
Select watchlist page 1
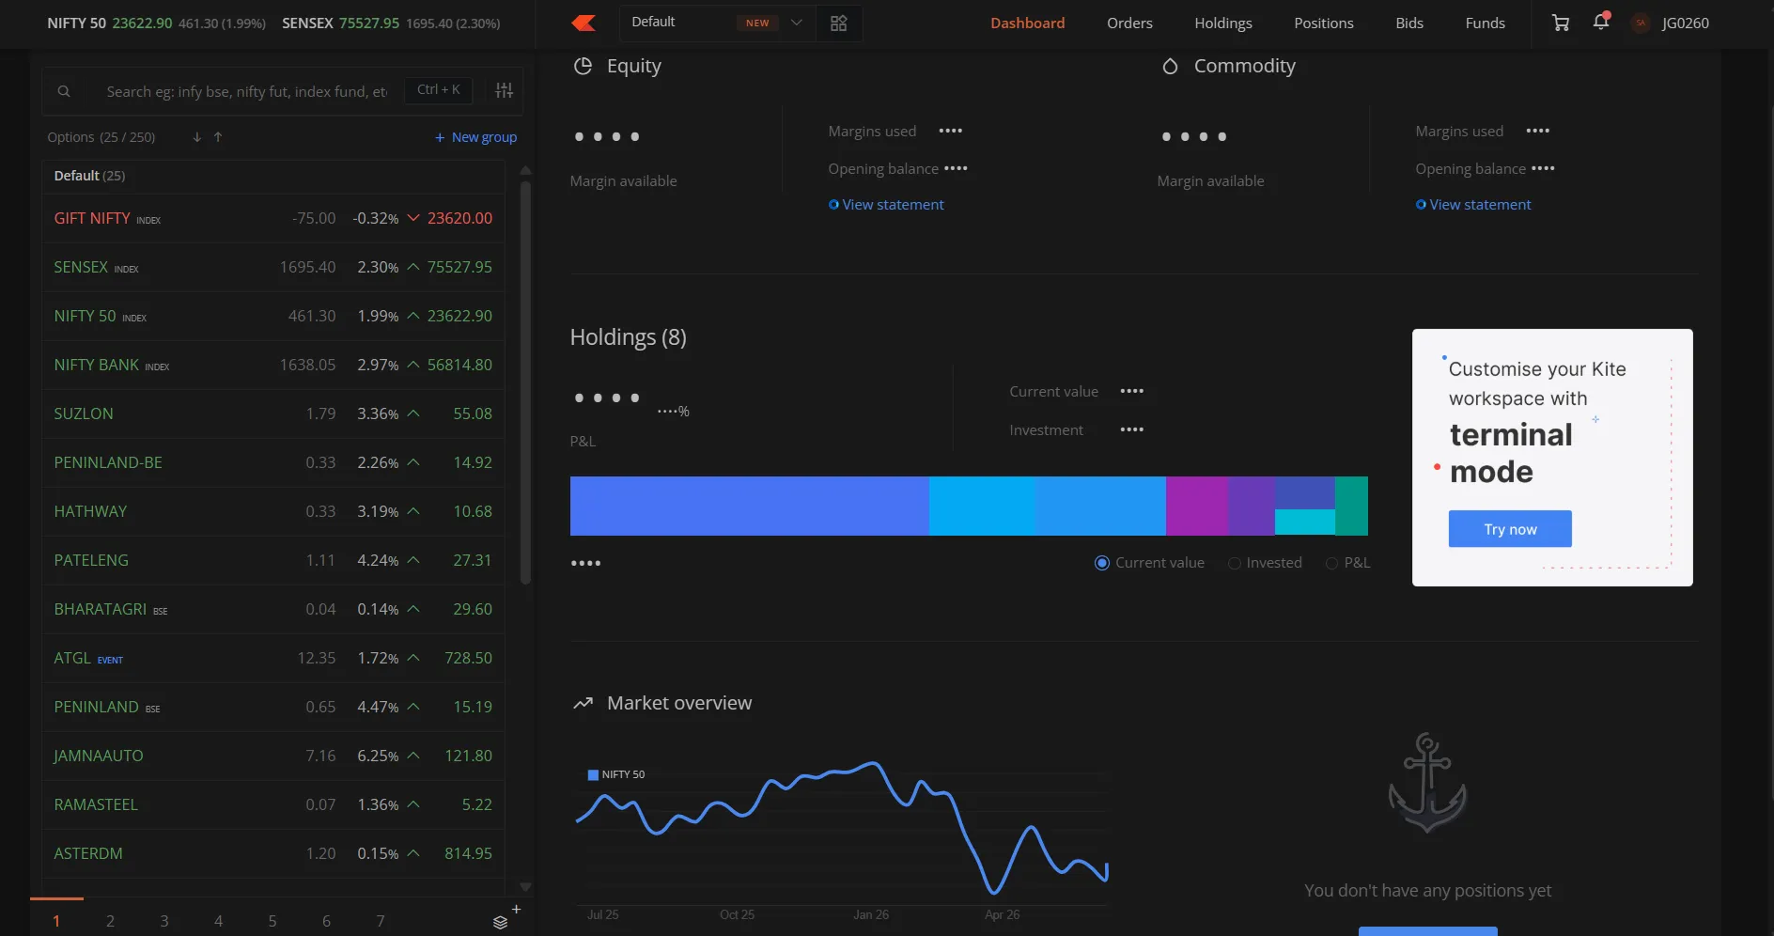click(x=56, y=921)
